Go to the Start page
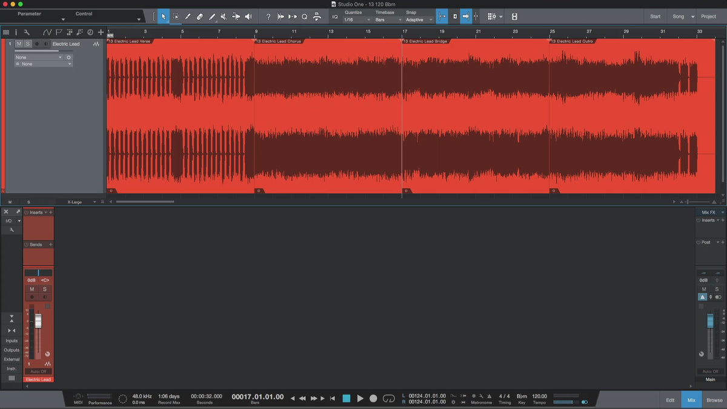The height and width of the screenshot is (409, 727). click(656, 16)
